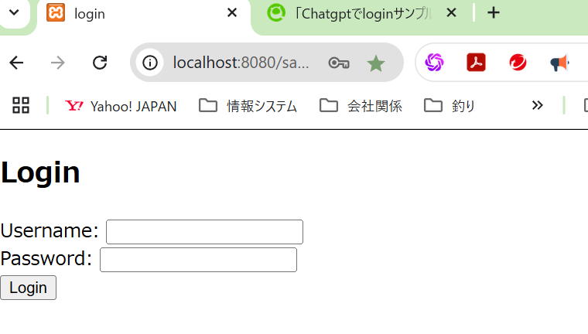Open the purple swirl extension

coord(434,62)
